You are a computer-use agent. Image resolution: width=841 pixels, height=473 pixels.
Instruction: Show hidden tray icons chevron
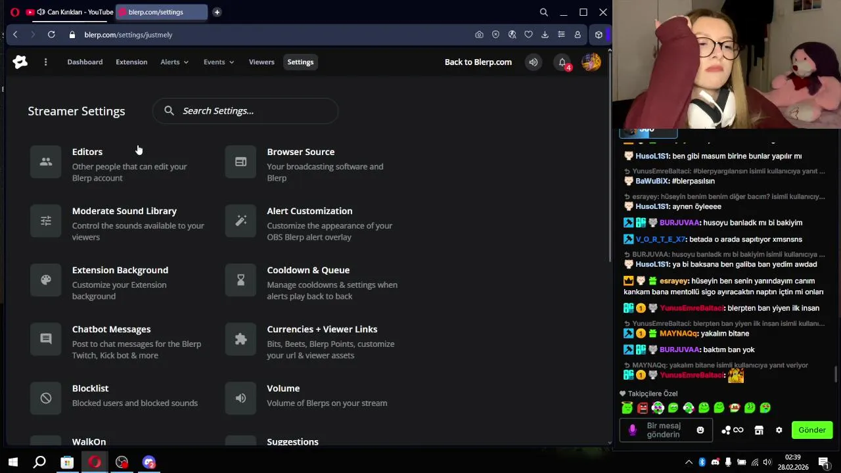[689, 462]
